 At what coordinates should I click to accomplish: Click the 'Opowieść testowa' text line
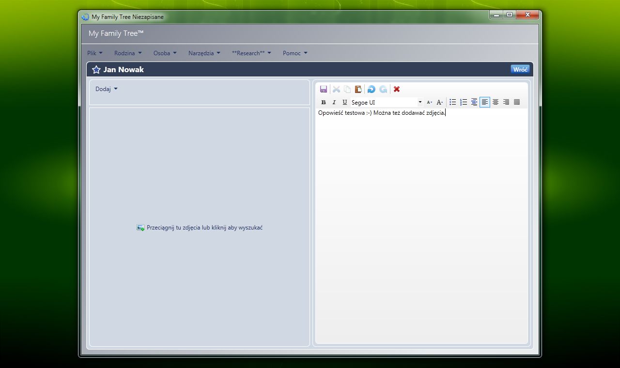tap(382, 113)
